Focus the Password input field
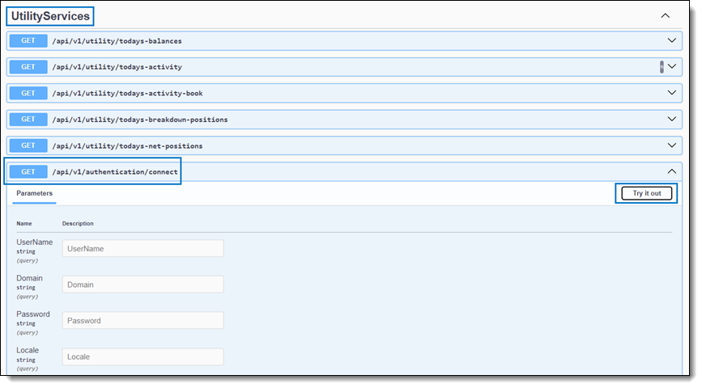Viewport: 702px width, 388px height. 143,320
